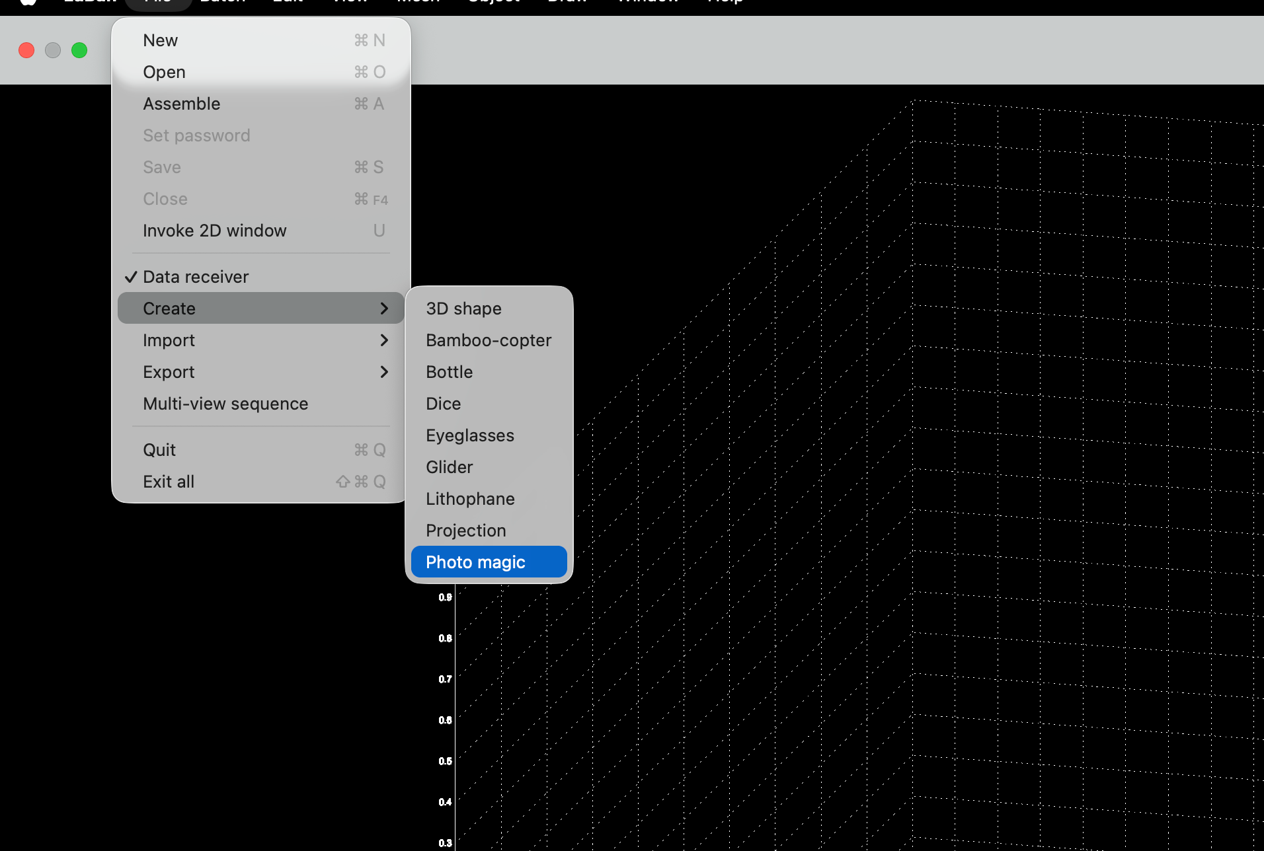
Task: Open Multi-view sequence
Action: [x=261, y=404]
